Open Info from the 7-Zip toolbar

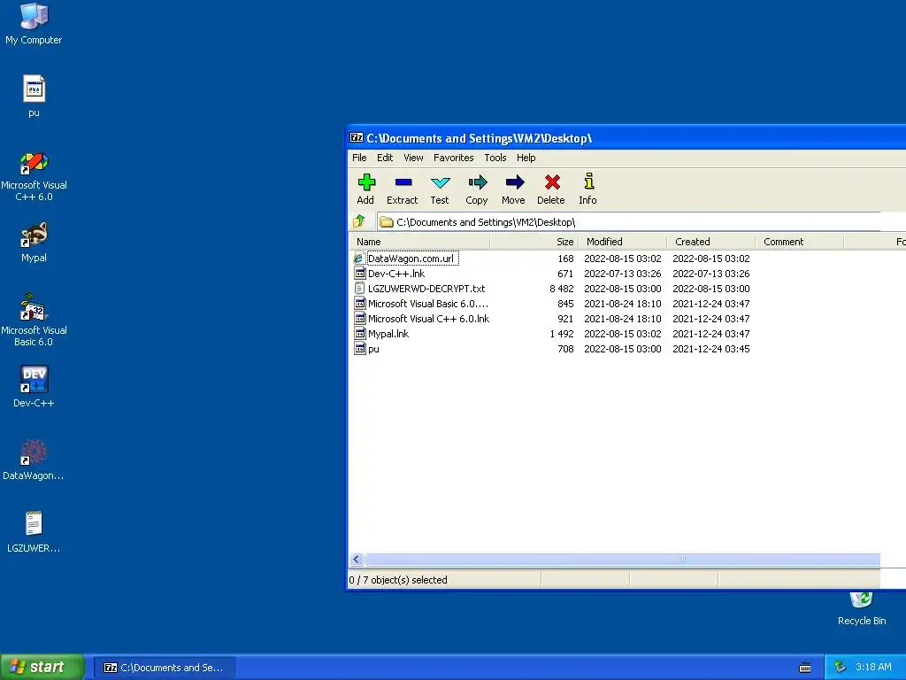pos(588,189)
